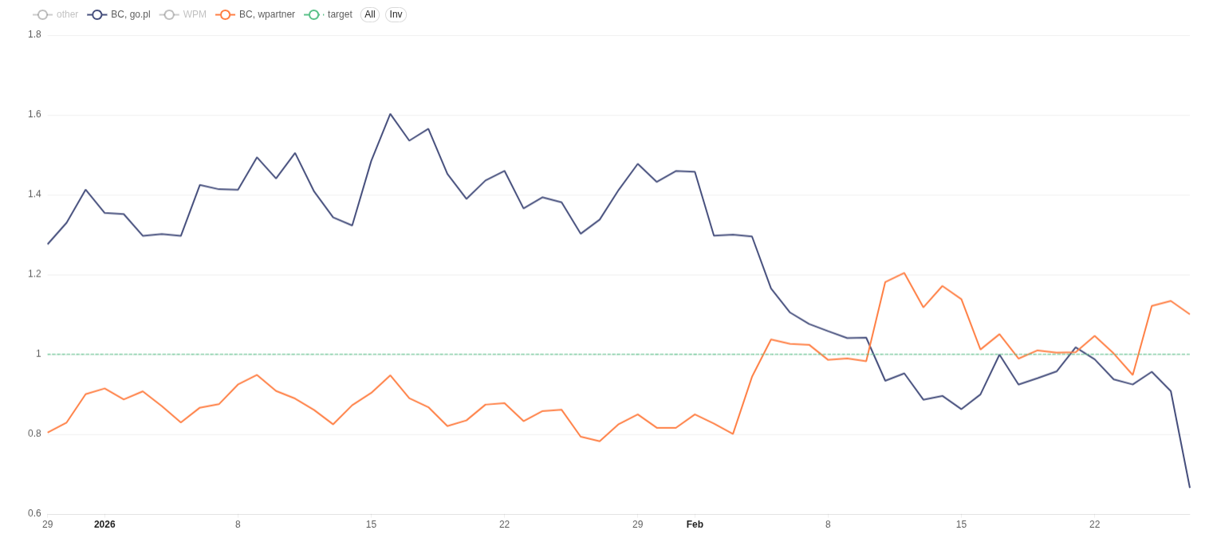Toggle the "WPM" series text label

point(195,14)
